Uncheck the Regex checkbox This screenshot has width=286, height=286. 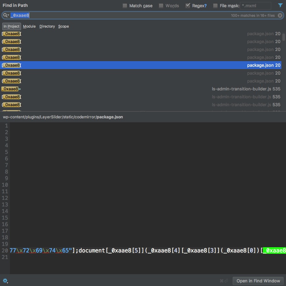188,6
